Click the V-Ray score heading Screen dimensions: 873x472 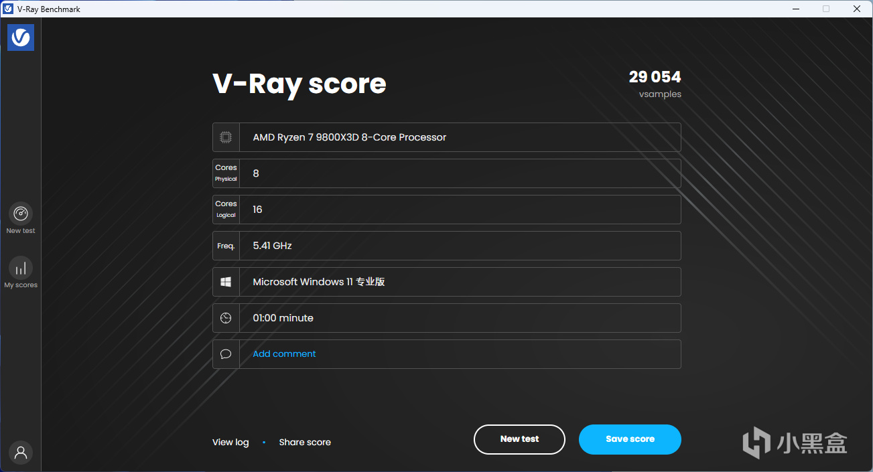pyautogui.click(x=299, y=84)
